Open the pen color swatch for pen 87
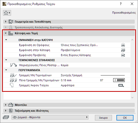Image resolution: width=138 pixels, height=123 pixels. coord(119,80)
